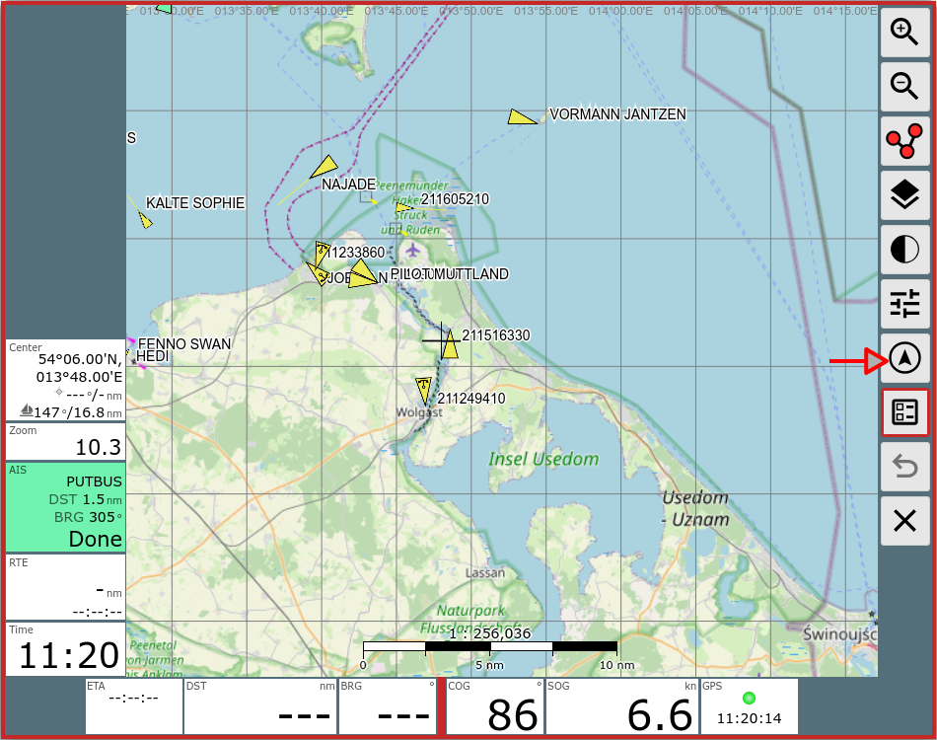Open the route waypoints editor button
Viewport: 937px width, 740px height.
[904, 141]
